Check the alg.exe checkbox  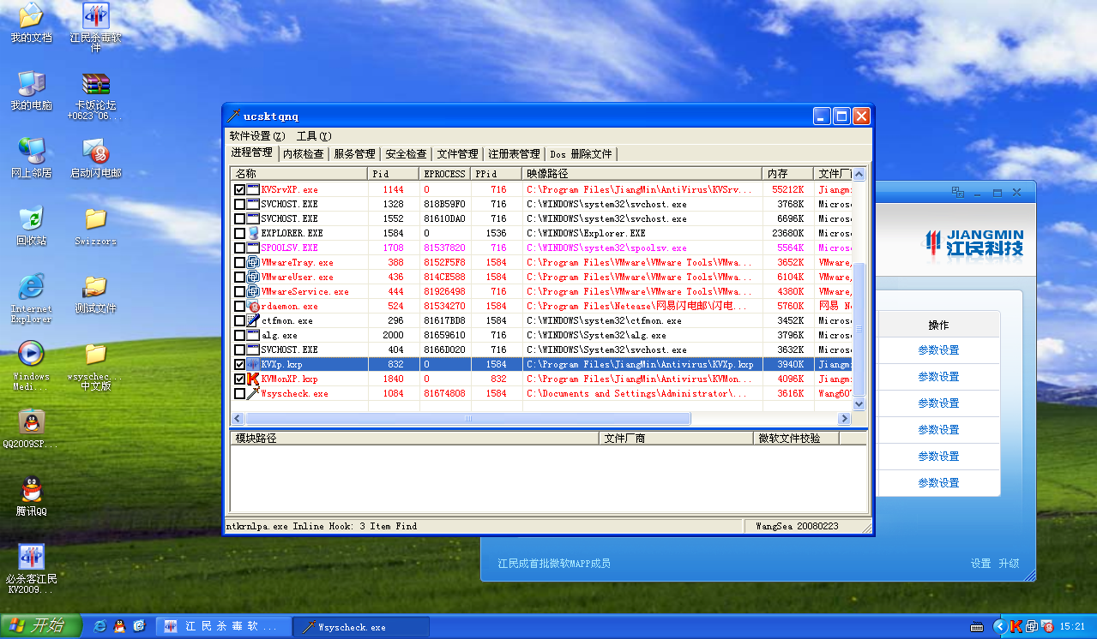[x=239, y=335]
